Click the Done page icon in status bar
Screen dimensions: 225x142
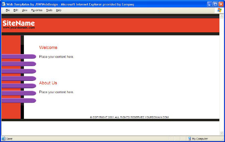point(4,139)
